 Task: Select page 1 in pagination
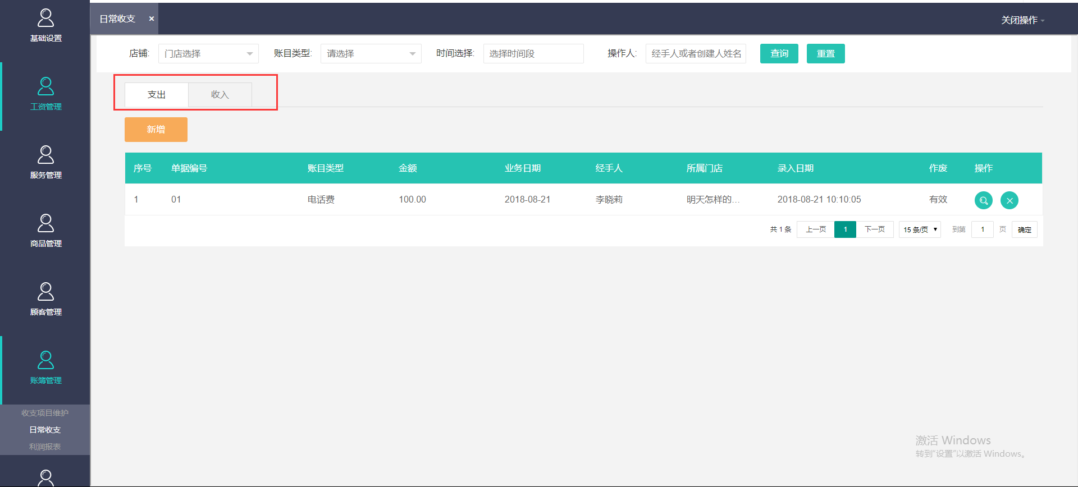(845, 229)
